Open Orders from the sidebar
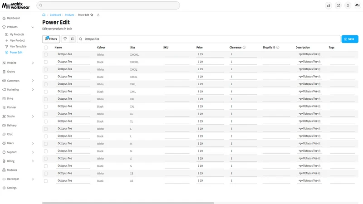Screen dimensions: 363x204 [x=11, y=72]
